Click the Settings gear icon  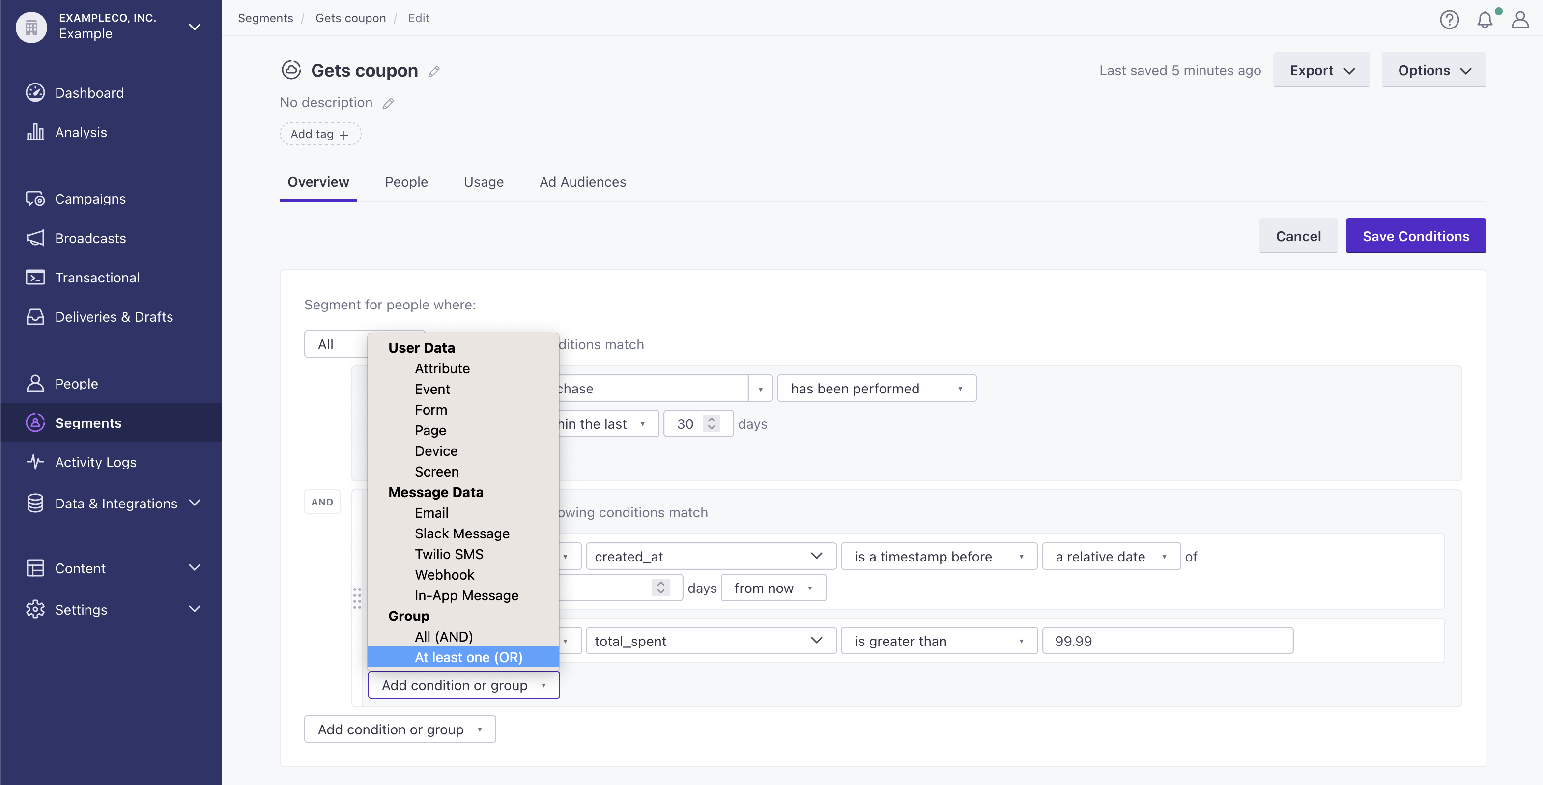pos(35,609)
